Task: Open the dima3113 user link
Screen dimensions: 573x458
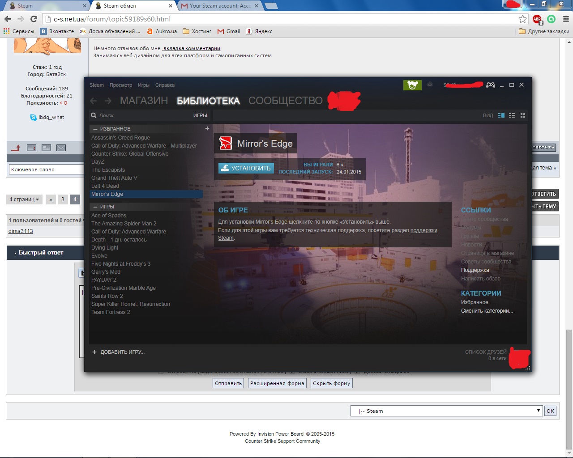Action: pos(21,231)
